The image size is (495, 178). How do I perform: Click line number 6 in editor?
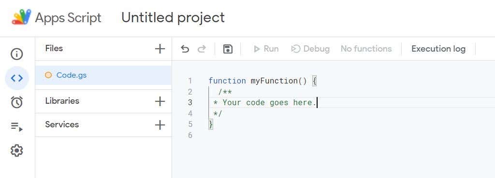coord(190,135)
